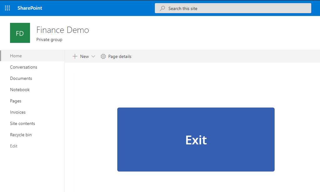Screen dimensions: 320x192
Task: Click Edit under the navigation links
Action: 14,146
